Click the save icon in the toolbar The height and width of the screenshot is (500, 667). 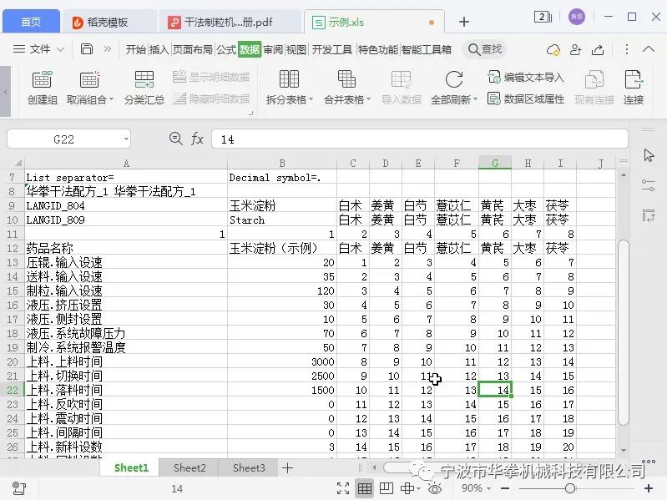click(x=87, y=49)
